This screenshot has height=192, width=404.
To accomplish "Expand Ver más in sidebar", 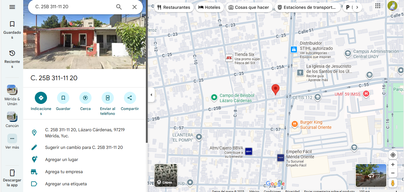I will pos(12,139).
